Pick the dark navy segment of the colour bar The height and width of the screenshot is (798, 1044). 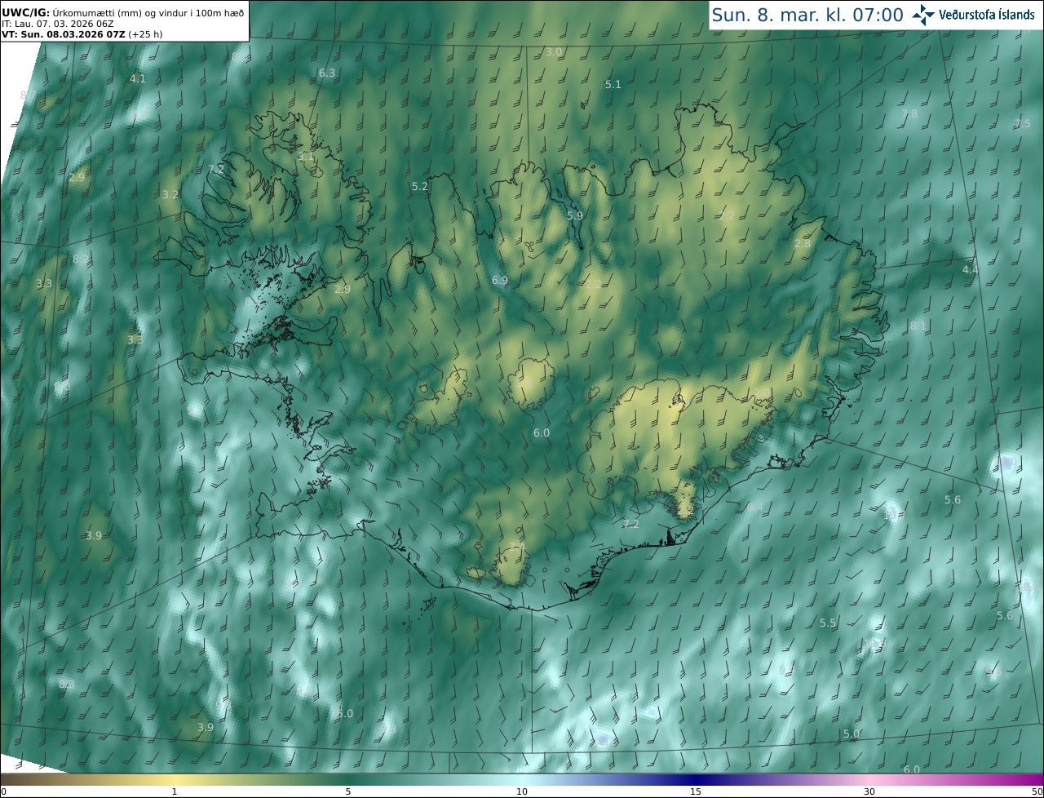point(696,779)
